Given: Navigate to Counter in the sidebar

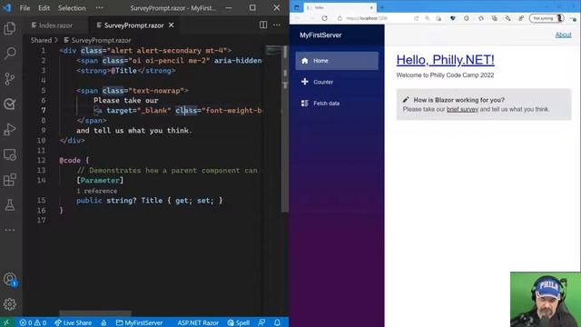Looking at the screenshot, I should point(337,82).
